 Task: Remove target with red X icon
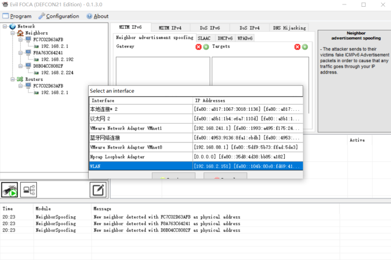(297, 47)
